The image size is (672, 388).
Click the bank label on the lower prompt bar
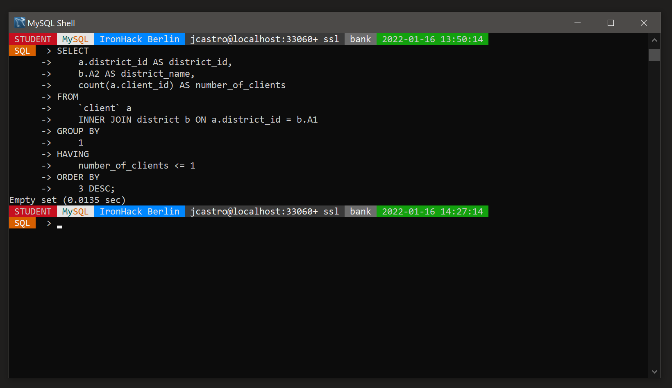pos(360,211)
